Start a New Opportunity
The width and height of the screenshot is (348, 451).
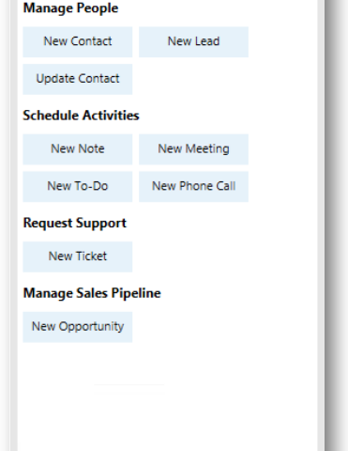coord(78,327)
